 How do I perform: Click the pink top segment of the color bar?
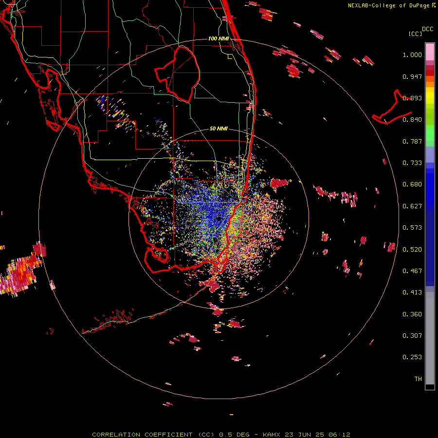click(430, 52)
